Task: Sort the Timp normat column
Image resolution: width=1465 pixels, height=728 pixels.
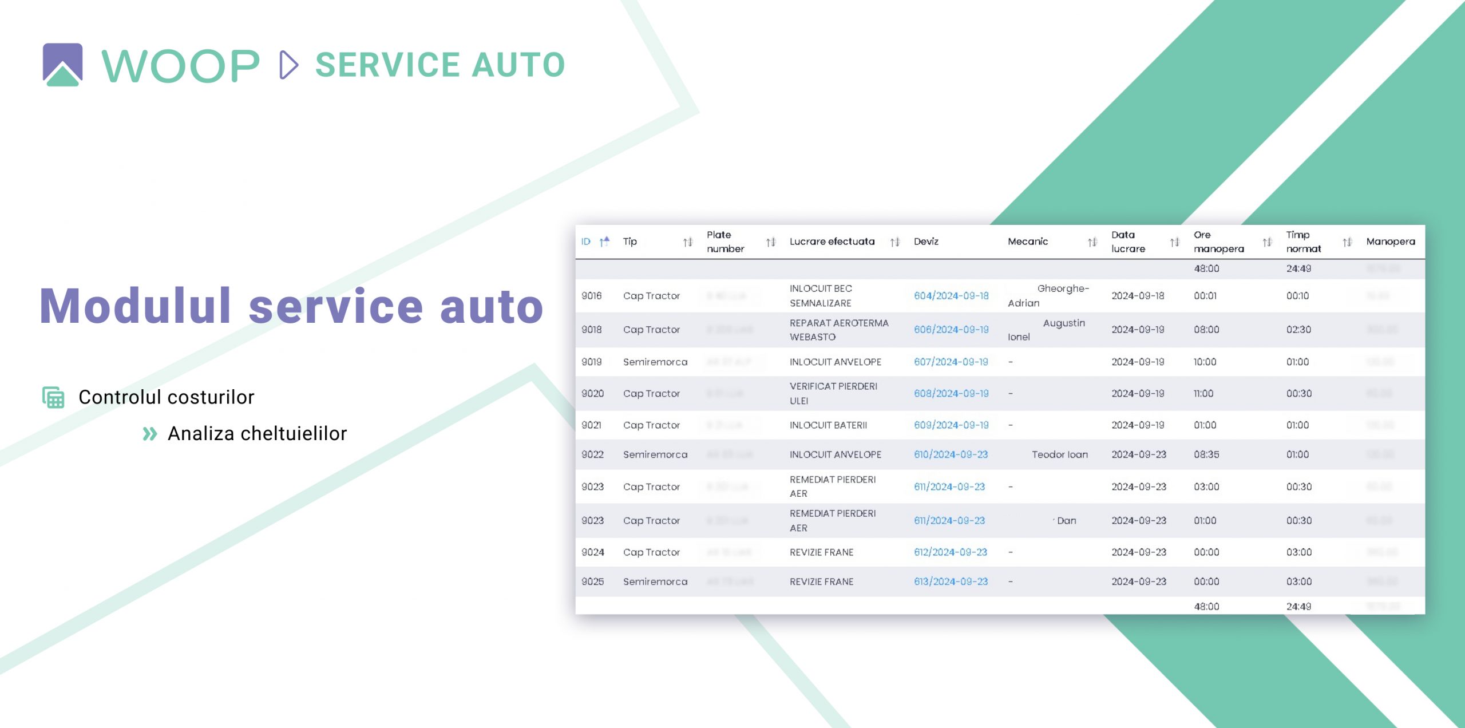Action: click(x=1348, y=242)
